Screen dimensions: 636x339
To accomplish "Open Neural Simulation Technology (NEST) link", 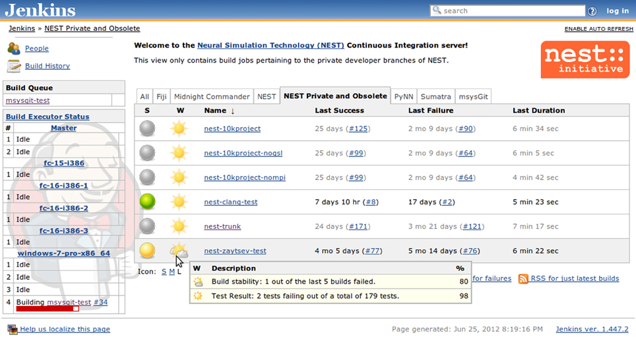I will pos(270,46).
